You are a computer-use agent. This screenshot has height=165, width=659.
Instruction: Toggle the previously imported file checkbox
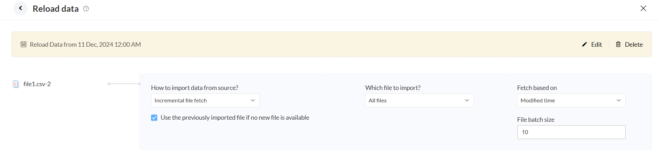click(x=154, y=118)
